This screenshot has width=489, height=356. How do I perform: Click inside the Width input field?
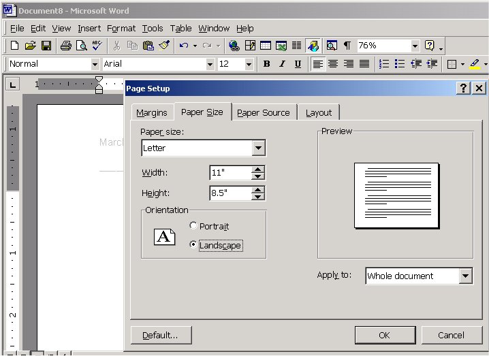[x=230, y=173]
